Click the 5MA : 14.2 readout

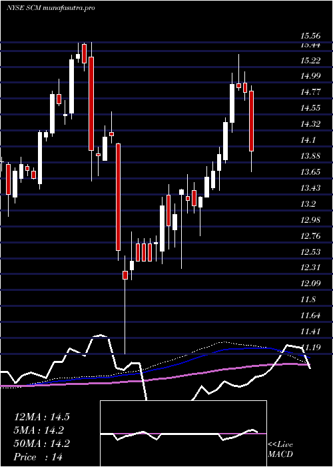point(39,430)
